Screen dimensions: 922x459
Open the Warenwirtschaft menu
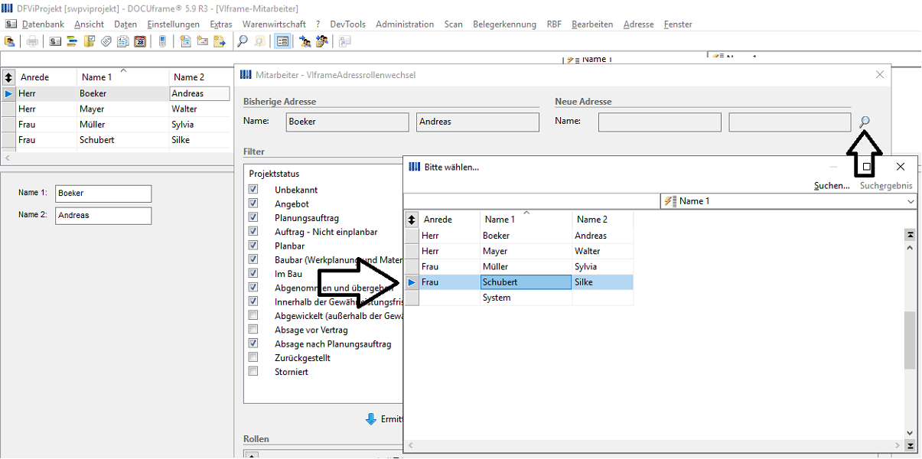(x=274, y=24)
